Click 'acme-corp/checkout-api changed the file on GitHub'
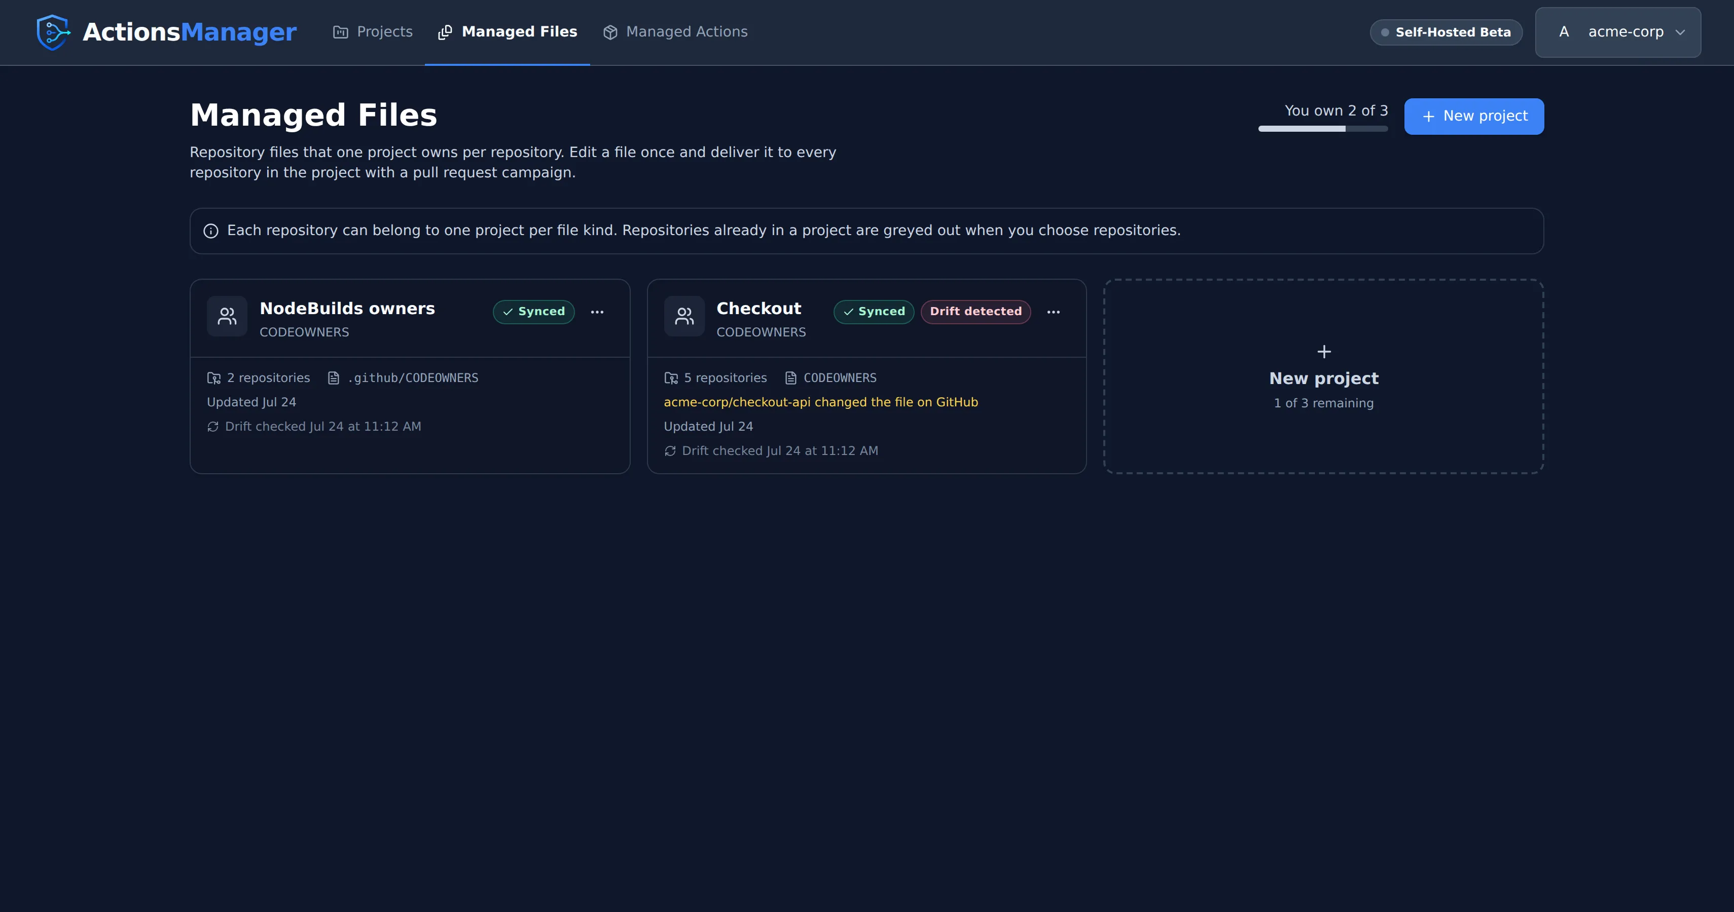The height and width of the screenshot is (912, 1734). [820, 402]
